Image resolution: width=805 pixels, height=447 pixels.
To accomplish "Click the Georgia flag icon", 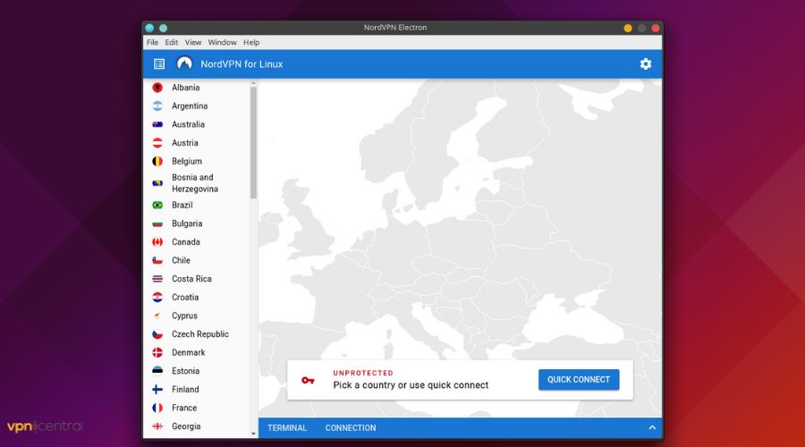I will (157, 426).
